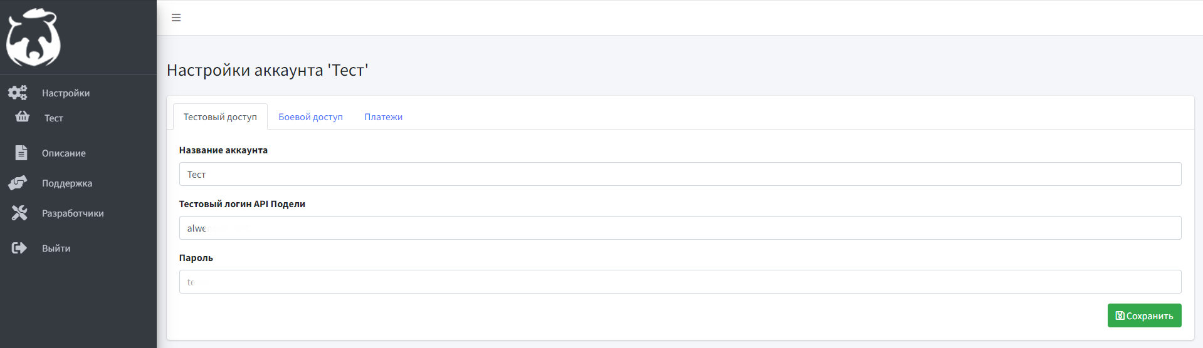Switch to the Боевой доступ tab
Image resolution: width=1203 pixels, height=348 pixels.
(x=310, y=116)
